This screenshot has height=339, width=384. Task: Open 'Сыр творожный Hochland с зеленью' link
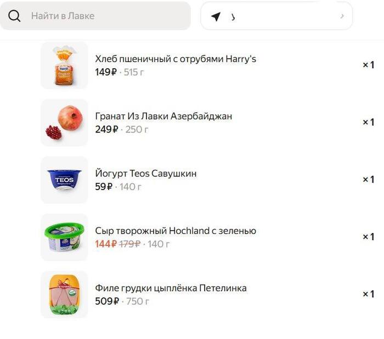pyautogui.click(x=176, y=231)
